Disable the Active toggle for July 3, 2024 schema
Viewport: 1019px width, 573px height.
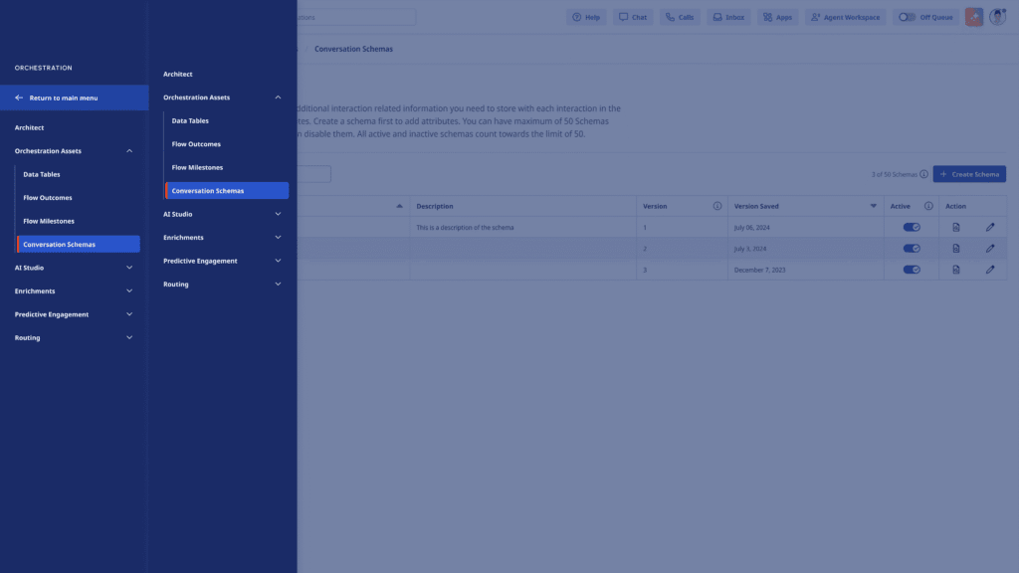[911, 249]
